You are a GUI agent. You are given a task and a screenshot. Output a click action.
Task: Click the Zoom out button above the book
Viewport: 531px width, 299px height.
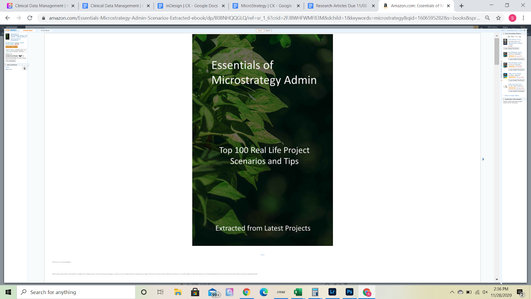coord(260,31)
